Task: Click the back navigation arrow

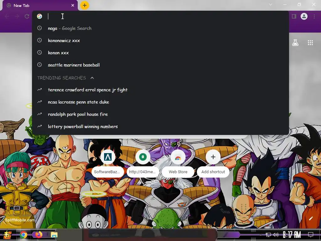Action: (7, 16)
